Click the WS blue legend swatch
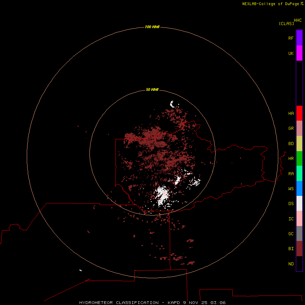The height and width of the screenshot is (305, 305). coord(299,188)
